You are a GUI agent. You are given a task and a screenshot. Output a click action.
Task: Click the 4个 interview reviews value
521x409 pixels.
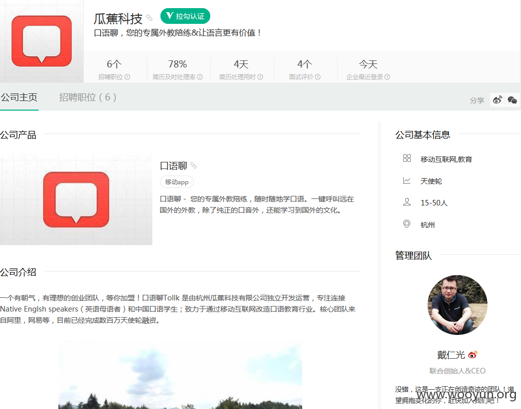[x=304, y=64]
